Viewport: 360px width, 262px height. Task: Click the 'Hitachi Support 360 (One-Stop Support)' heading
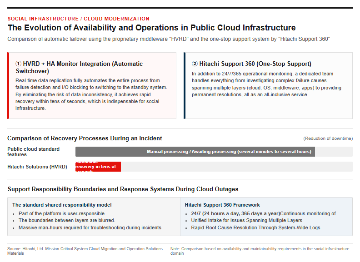coord(251,64)
